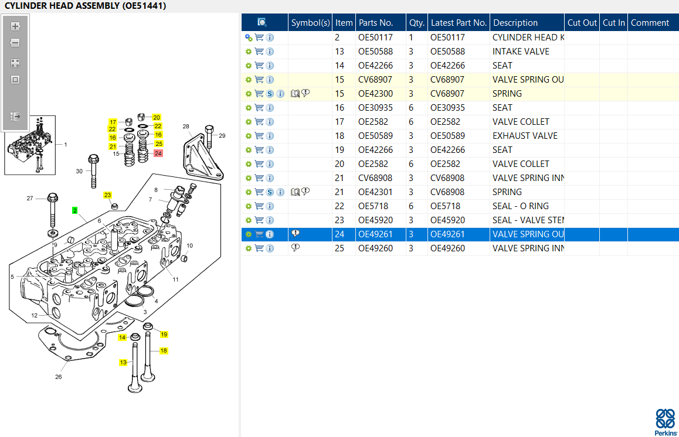Open catalog lookup symbol for OE42301 row
Image resolution: width=679 pixels, height=437 pixels.
click(x=296, y=192)
